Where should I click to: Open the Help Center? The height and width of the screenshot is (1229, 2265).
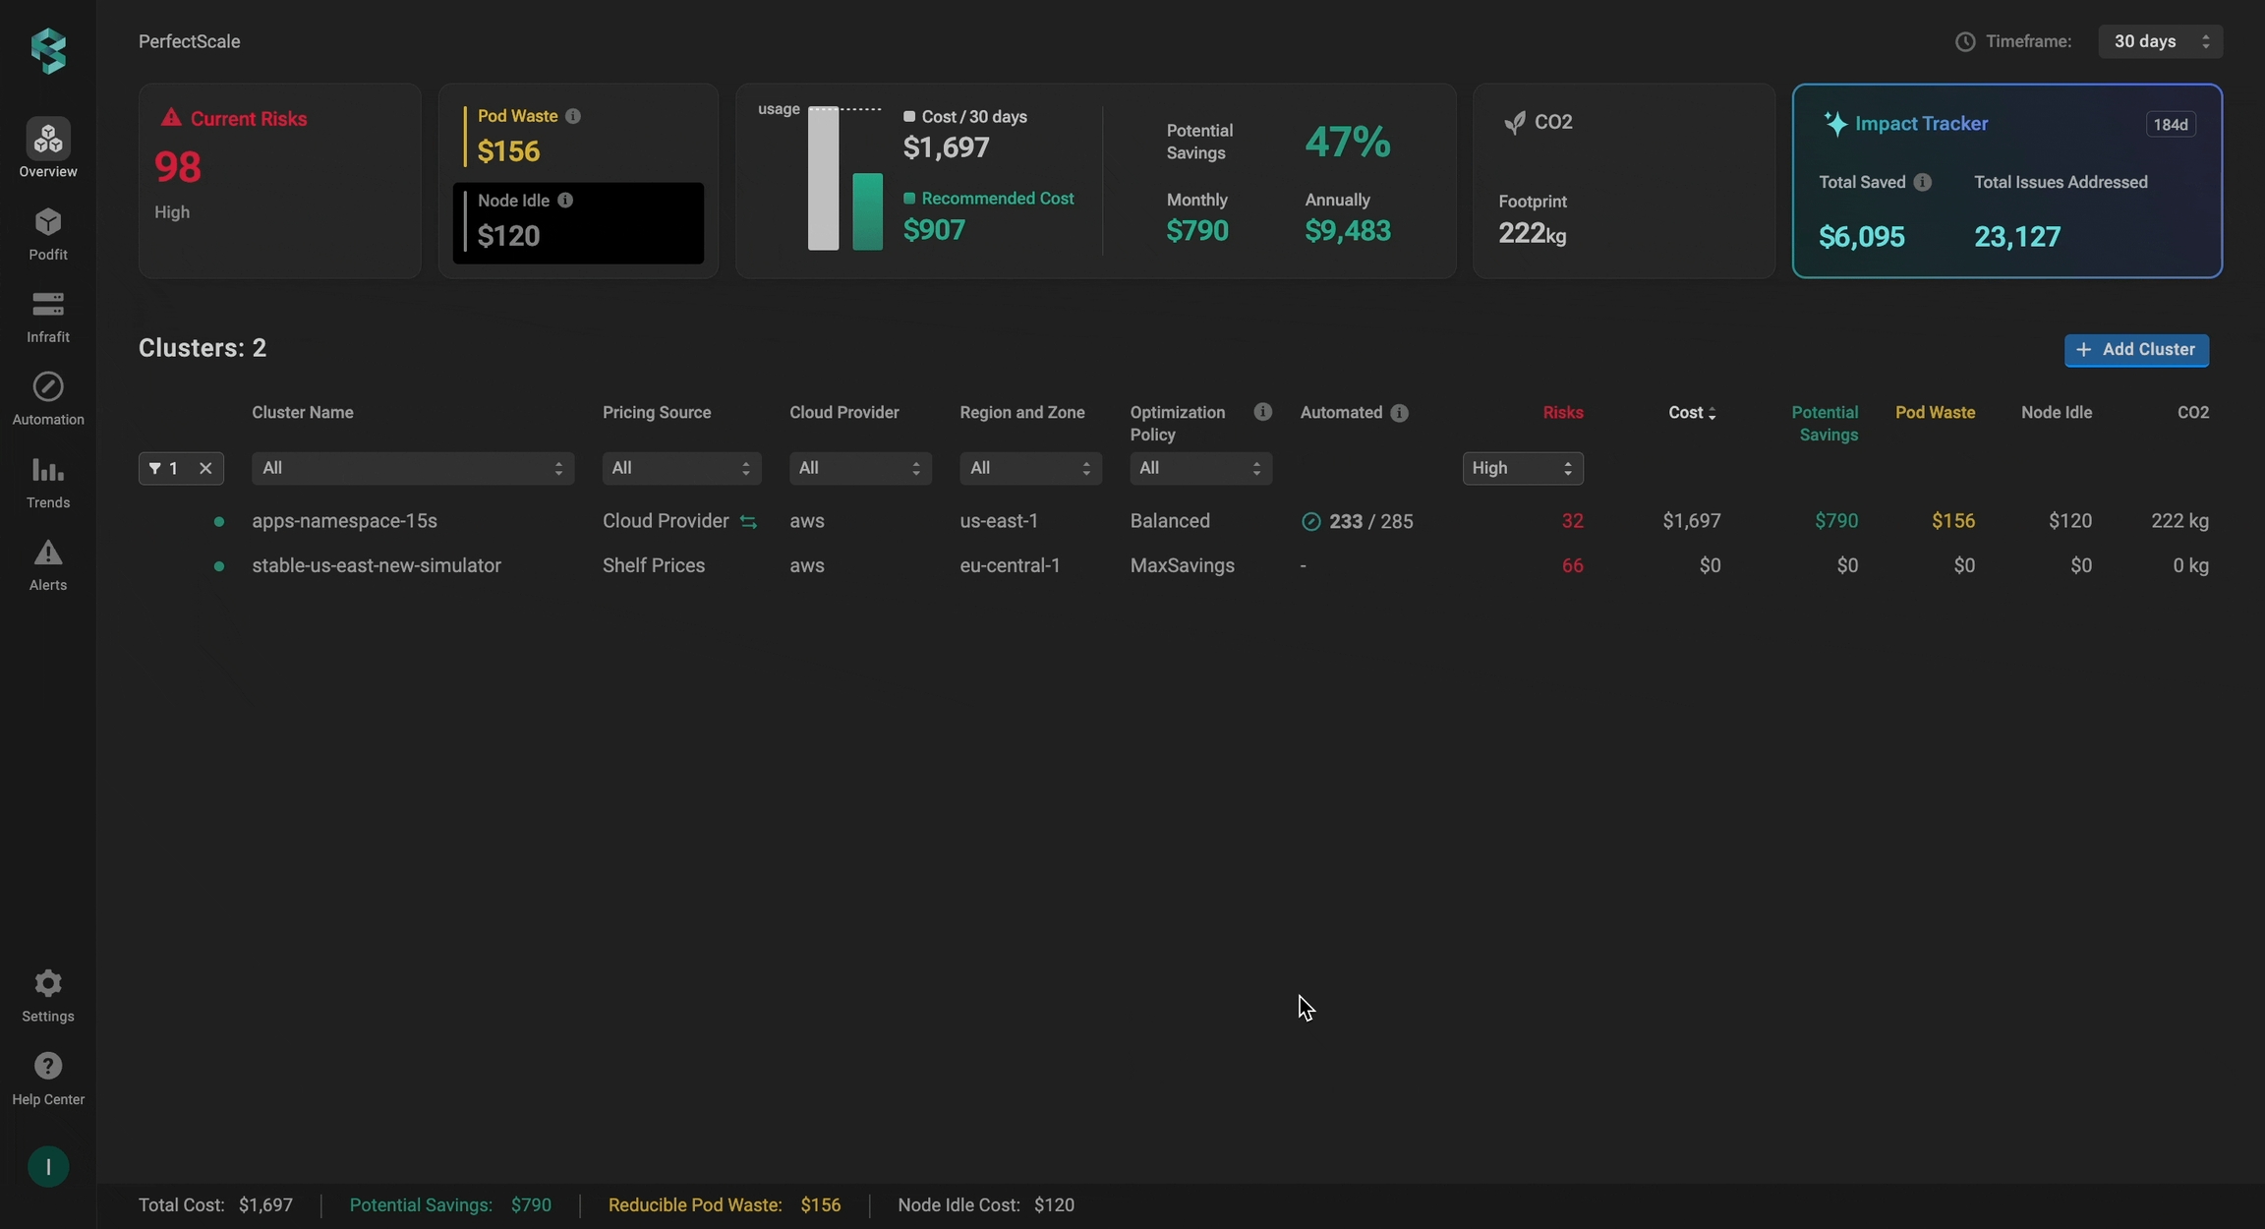pos(47,1079)
